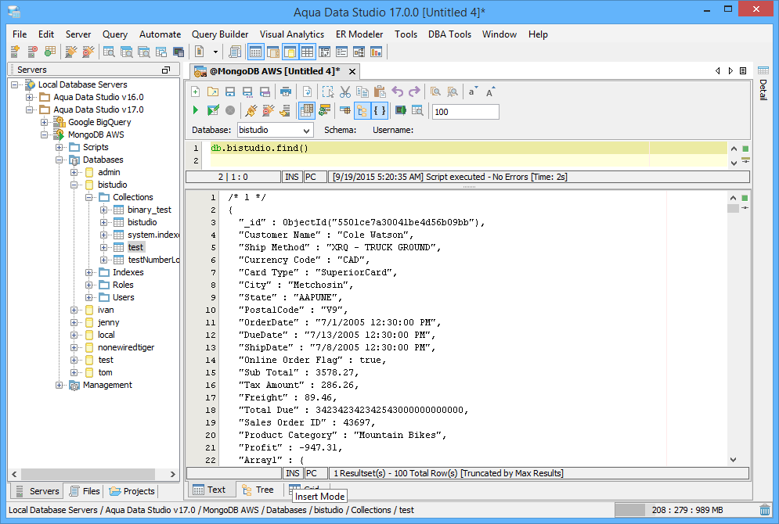Click the Script icon in main toolbar
The width and height of the screenshot is (779, 524).
(x=235, y=52)
